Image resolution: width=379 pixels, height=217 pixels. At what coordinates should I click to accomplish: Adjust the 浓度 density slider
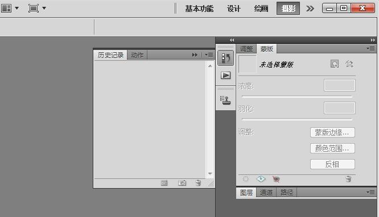(297, 97)
